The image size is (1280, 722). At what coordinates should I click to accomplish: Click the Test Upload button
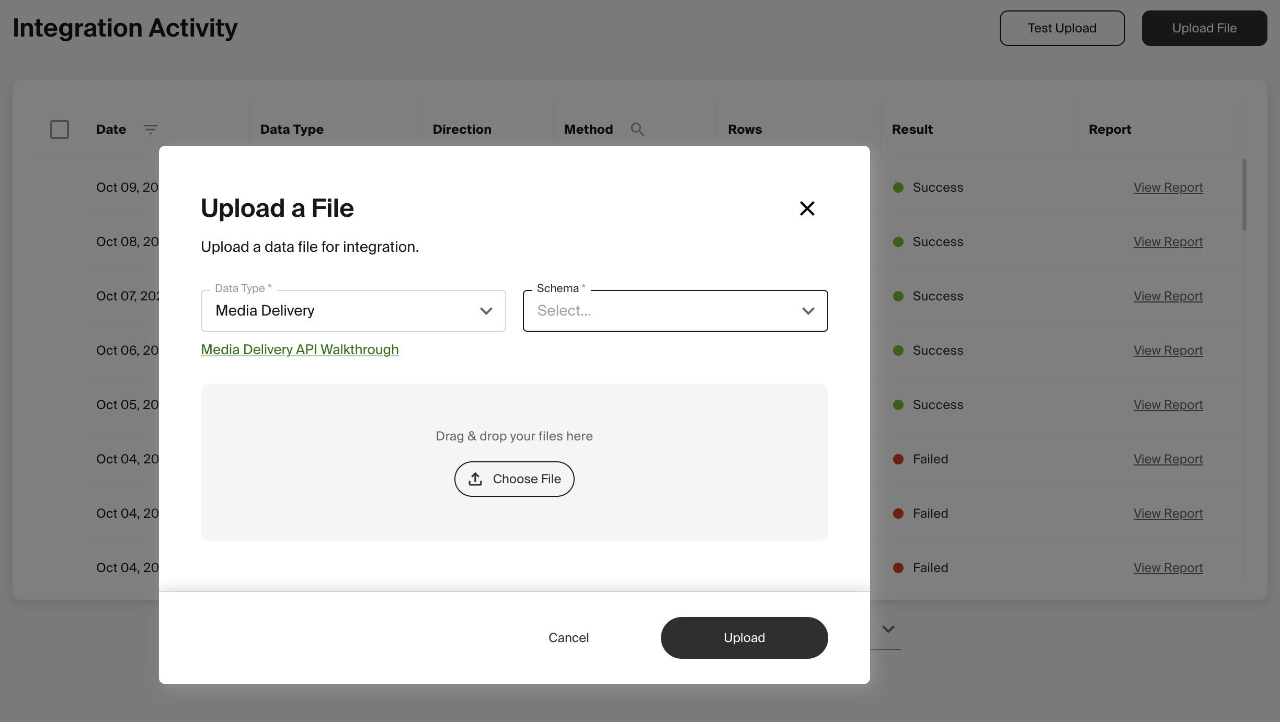tap(1061, 28)
